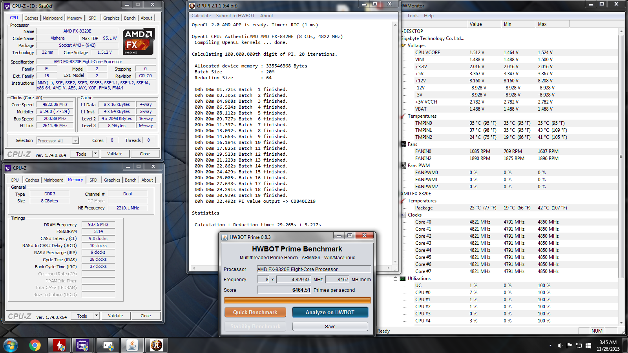Show hidden system tray icons
The image size is (628, 353).
coord(550,346)
